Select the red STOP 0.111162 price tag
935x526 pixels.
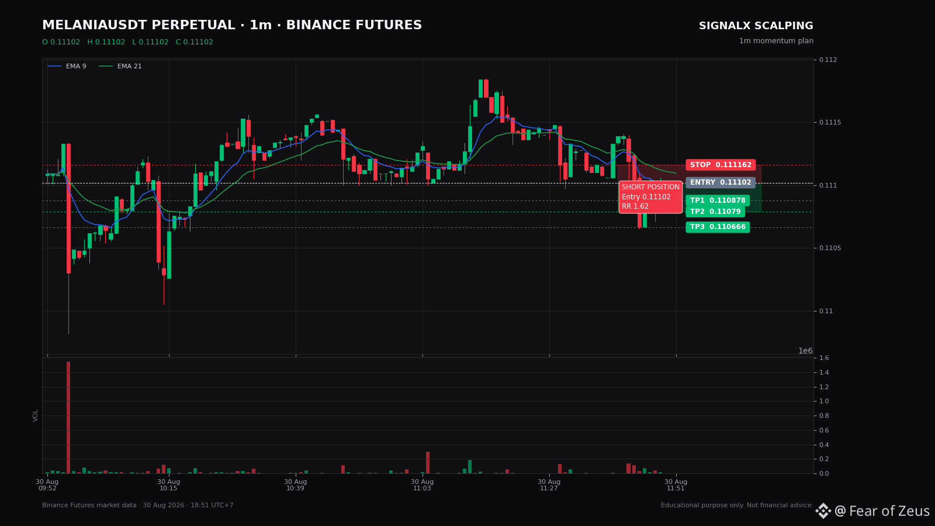pos(721,165)
